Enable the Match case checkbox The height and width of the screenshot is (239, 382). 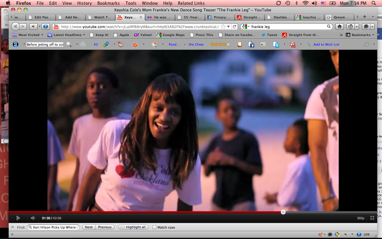[x=154, y=227]
